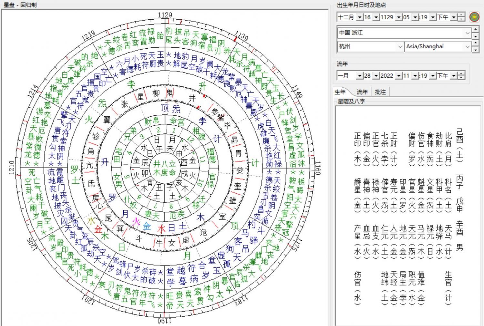Click the concentric circles chart icon

click(x=474, y=17)
